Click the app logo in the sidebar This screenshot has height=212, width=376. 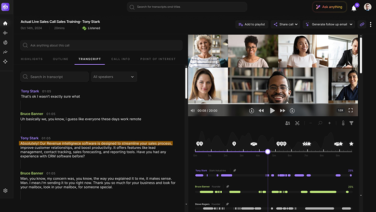5,7
